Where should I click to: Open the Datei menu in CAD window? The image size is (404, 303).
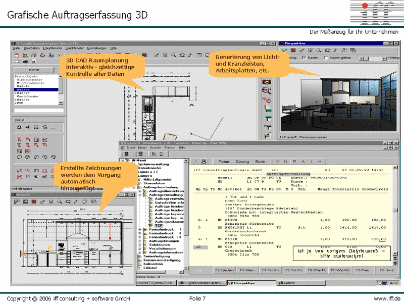17,48
